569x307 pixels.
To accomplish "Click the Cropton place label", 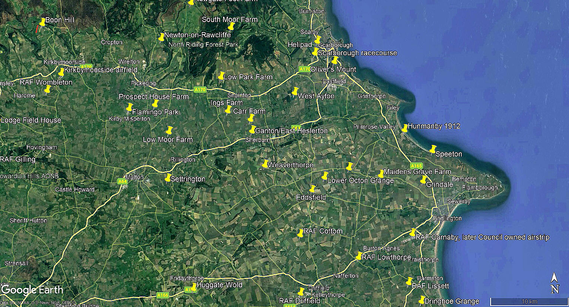I will [112, 42].
